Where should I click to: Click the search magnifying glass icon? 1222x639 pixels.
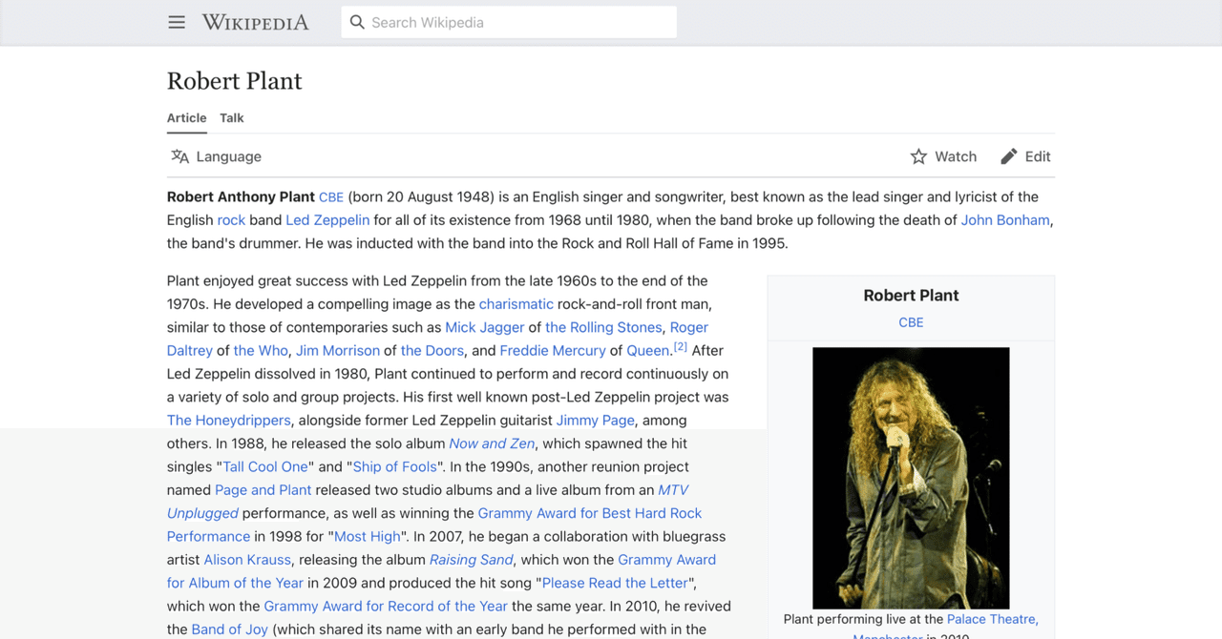click(x=356, y=21)
